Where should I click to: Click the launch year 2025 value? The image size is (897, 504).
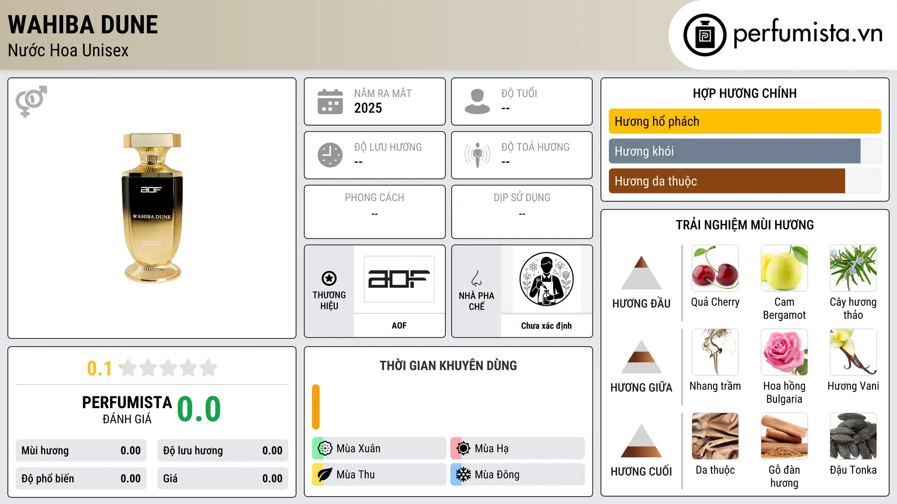[x=368, y=108]
